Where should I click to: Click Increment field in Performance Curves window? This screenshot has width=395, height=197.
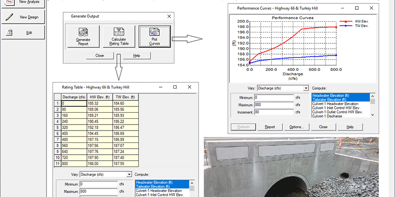[x=274, y=112]
